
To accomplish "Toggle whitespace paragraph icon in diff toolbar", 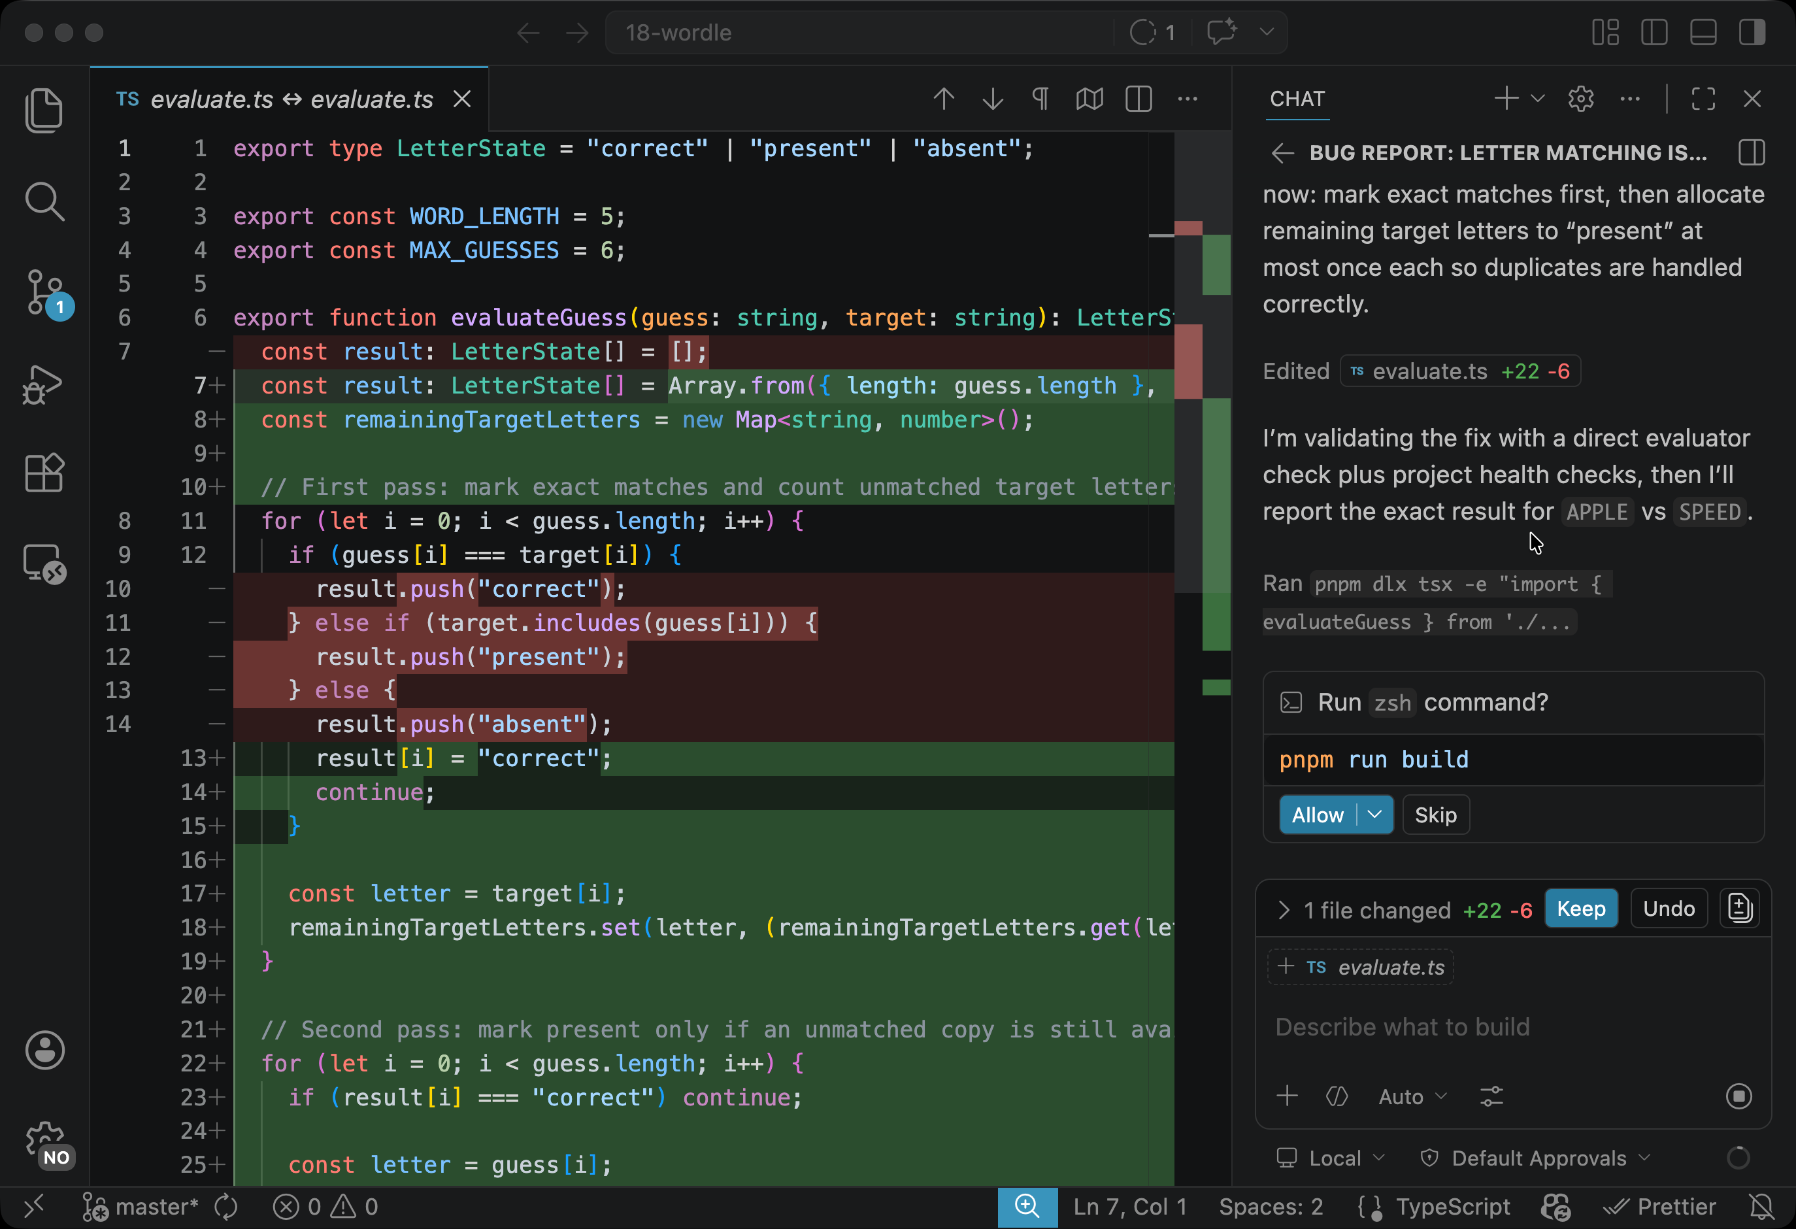I will tap(1041, 99).
